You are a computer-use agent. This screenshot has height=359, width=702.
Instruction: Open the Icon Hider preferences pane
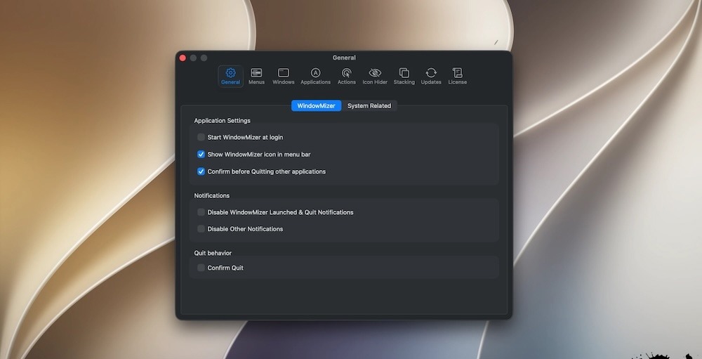coord(375,76)
